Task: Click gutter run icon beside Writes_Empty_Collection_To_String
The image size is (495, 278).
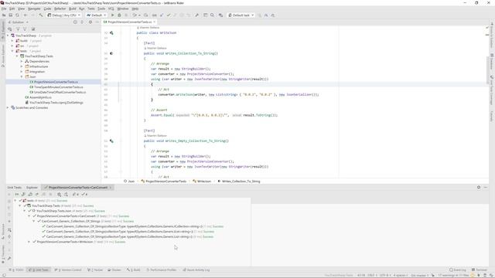Action: [111, 141]
